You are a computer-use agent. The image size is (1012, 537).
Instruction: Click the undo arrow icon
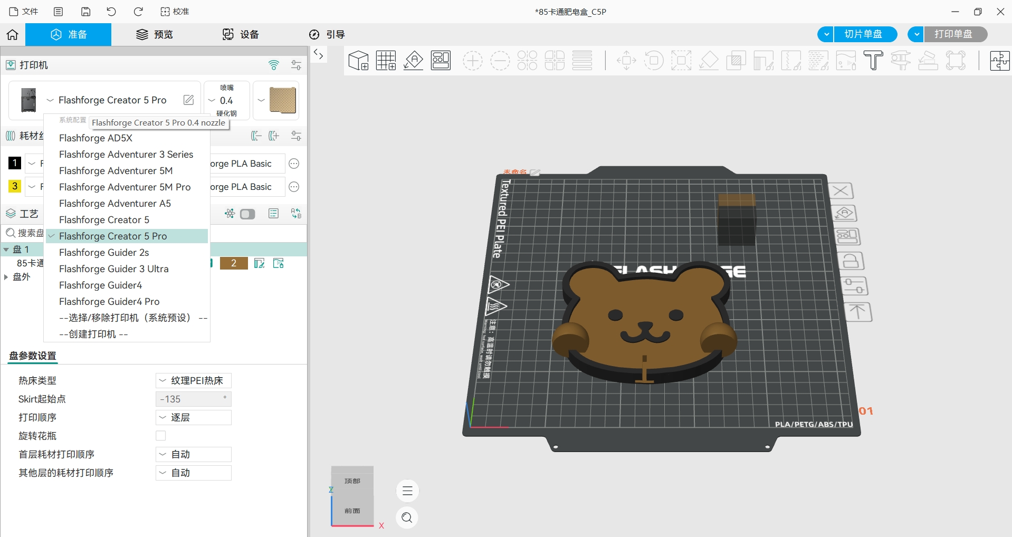111,12
